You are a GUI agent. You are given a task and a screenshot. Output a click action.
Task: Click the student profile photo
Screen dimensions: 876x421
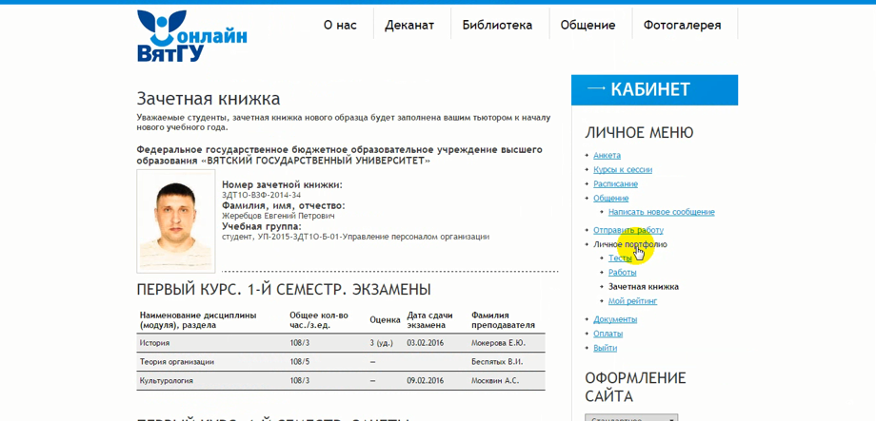(176, 220)
